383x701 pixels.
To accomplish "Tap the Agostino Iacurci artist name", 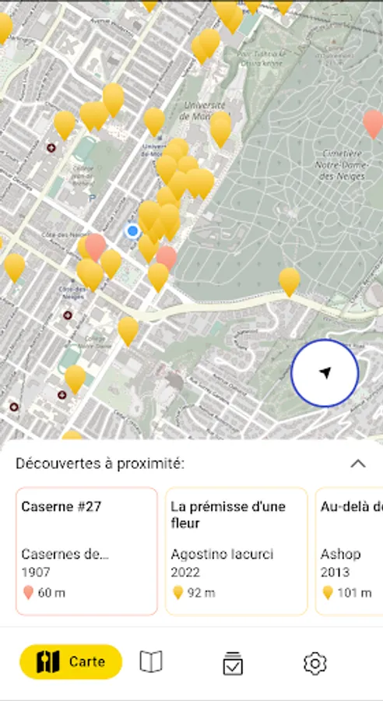I will 222,555.
